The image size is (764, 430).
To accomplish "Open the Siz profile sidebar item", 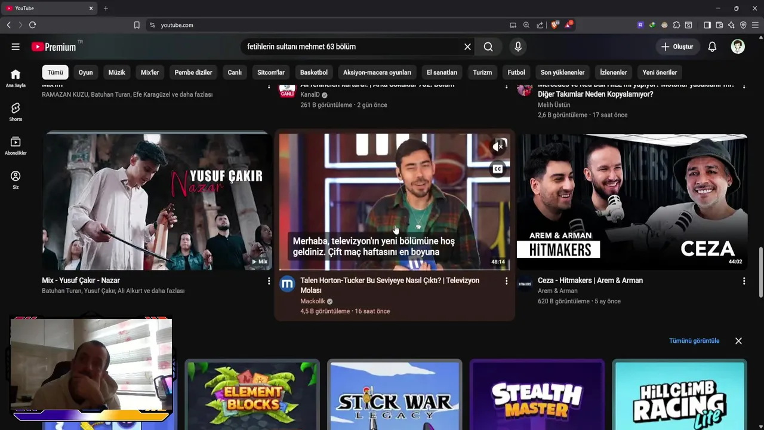I will click(x=16, y=180).
